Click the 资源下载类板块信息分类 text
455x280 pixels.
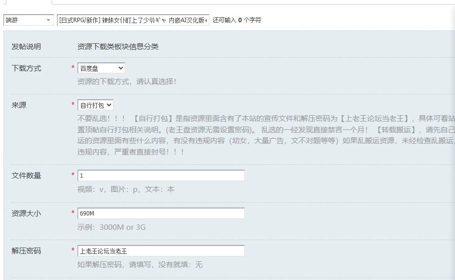[118, 47]
